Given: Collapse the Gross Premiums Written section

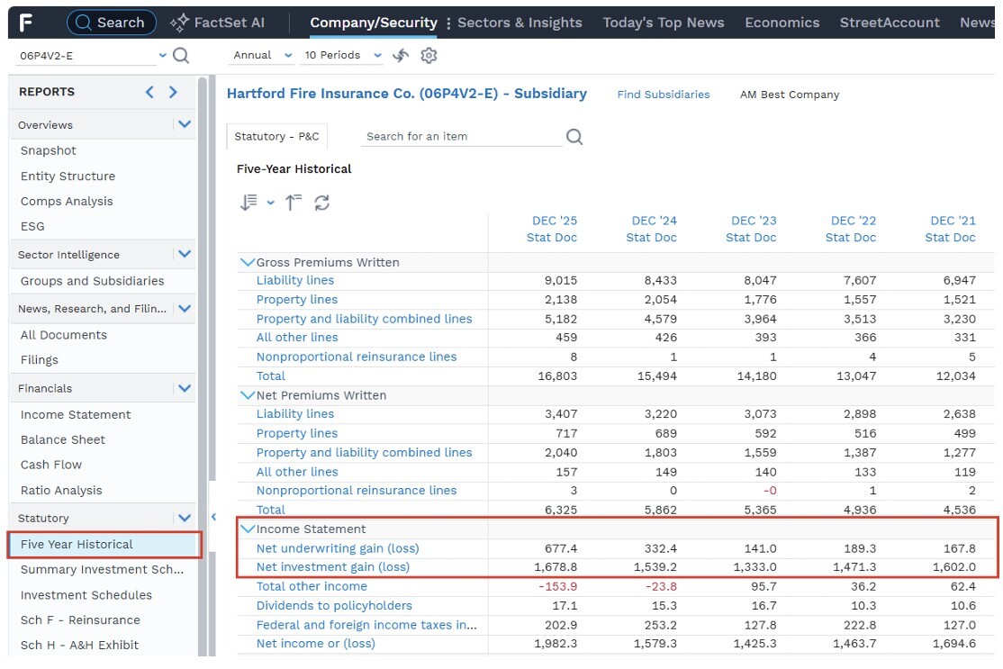Looking at the screenshot, I should (x=247, y=262).
